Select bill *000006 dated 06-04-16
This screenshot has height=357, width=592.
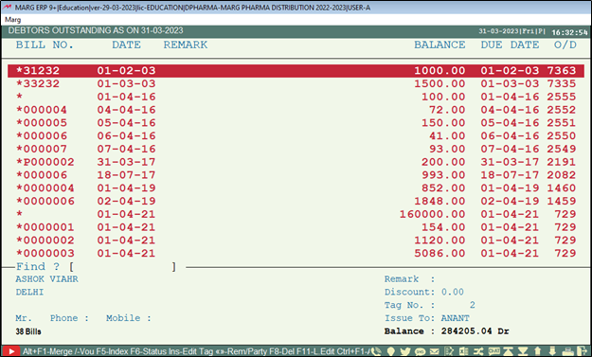click(296, 135)
